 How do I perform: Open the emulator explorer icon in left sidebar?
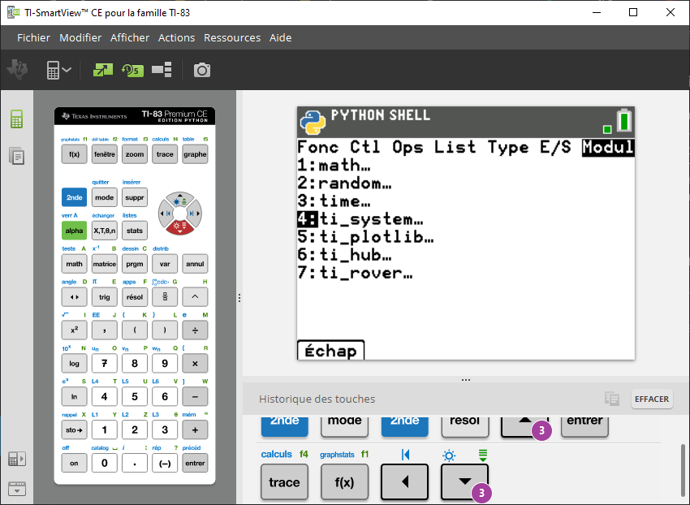[17, 156]
